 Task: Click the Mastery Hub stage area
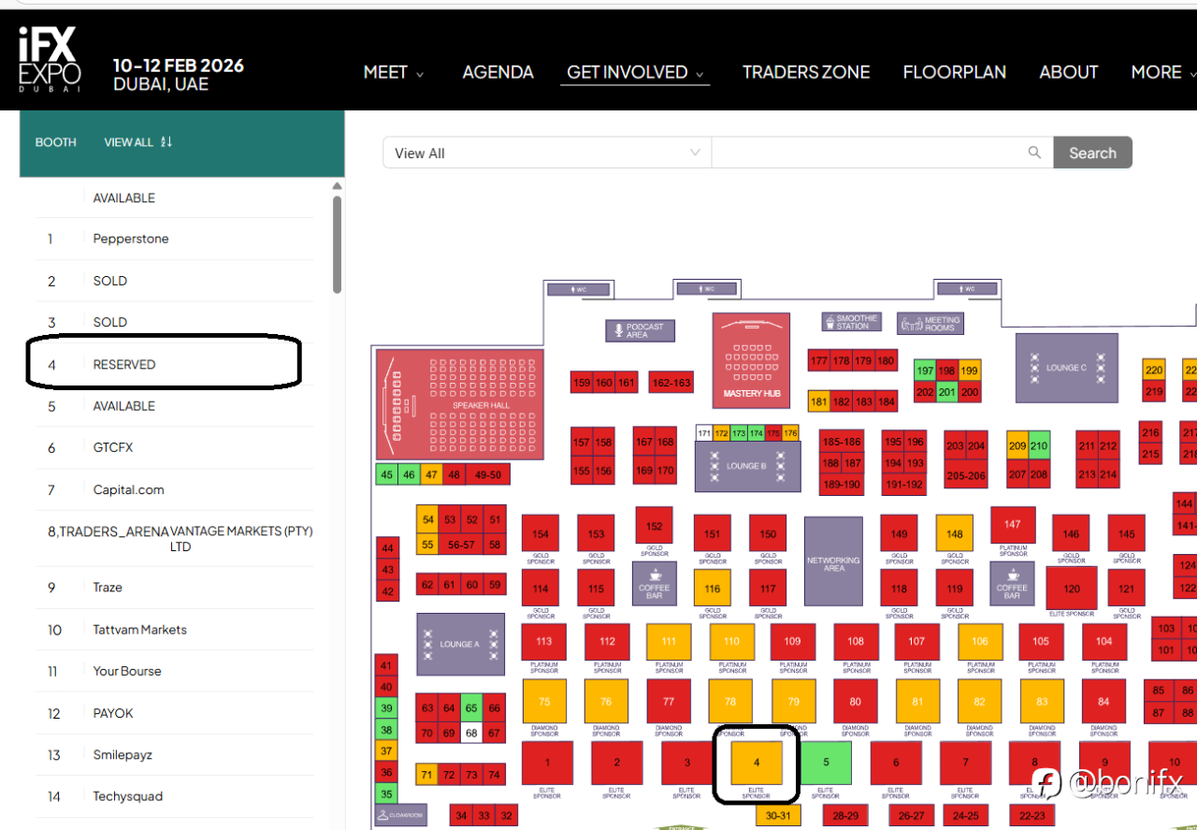(x=751, y=360)
